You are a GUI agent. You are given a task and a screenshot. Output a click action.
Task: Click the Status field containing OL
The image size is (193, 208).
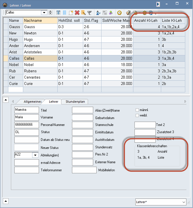click(26, 132)
